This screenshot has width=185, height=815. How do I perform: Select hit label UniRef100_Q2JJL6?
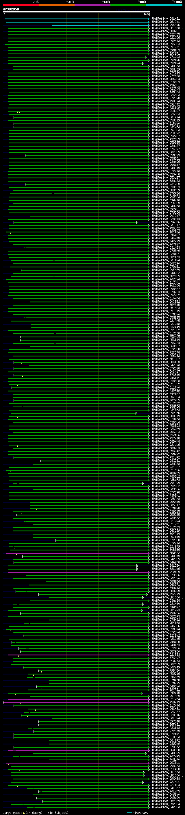166,445
